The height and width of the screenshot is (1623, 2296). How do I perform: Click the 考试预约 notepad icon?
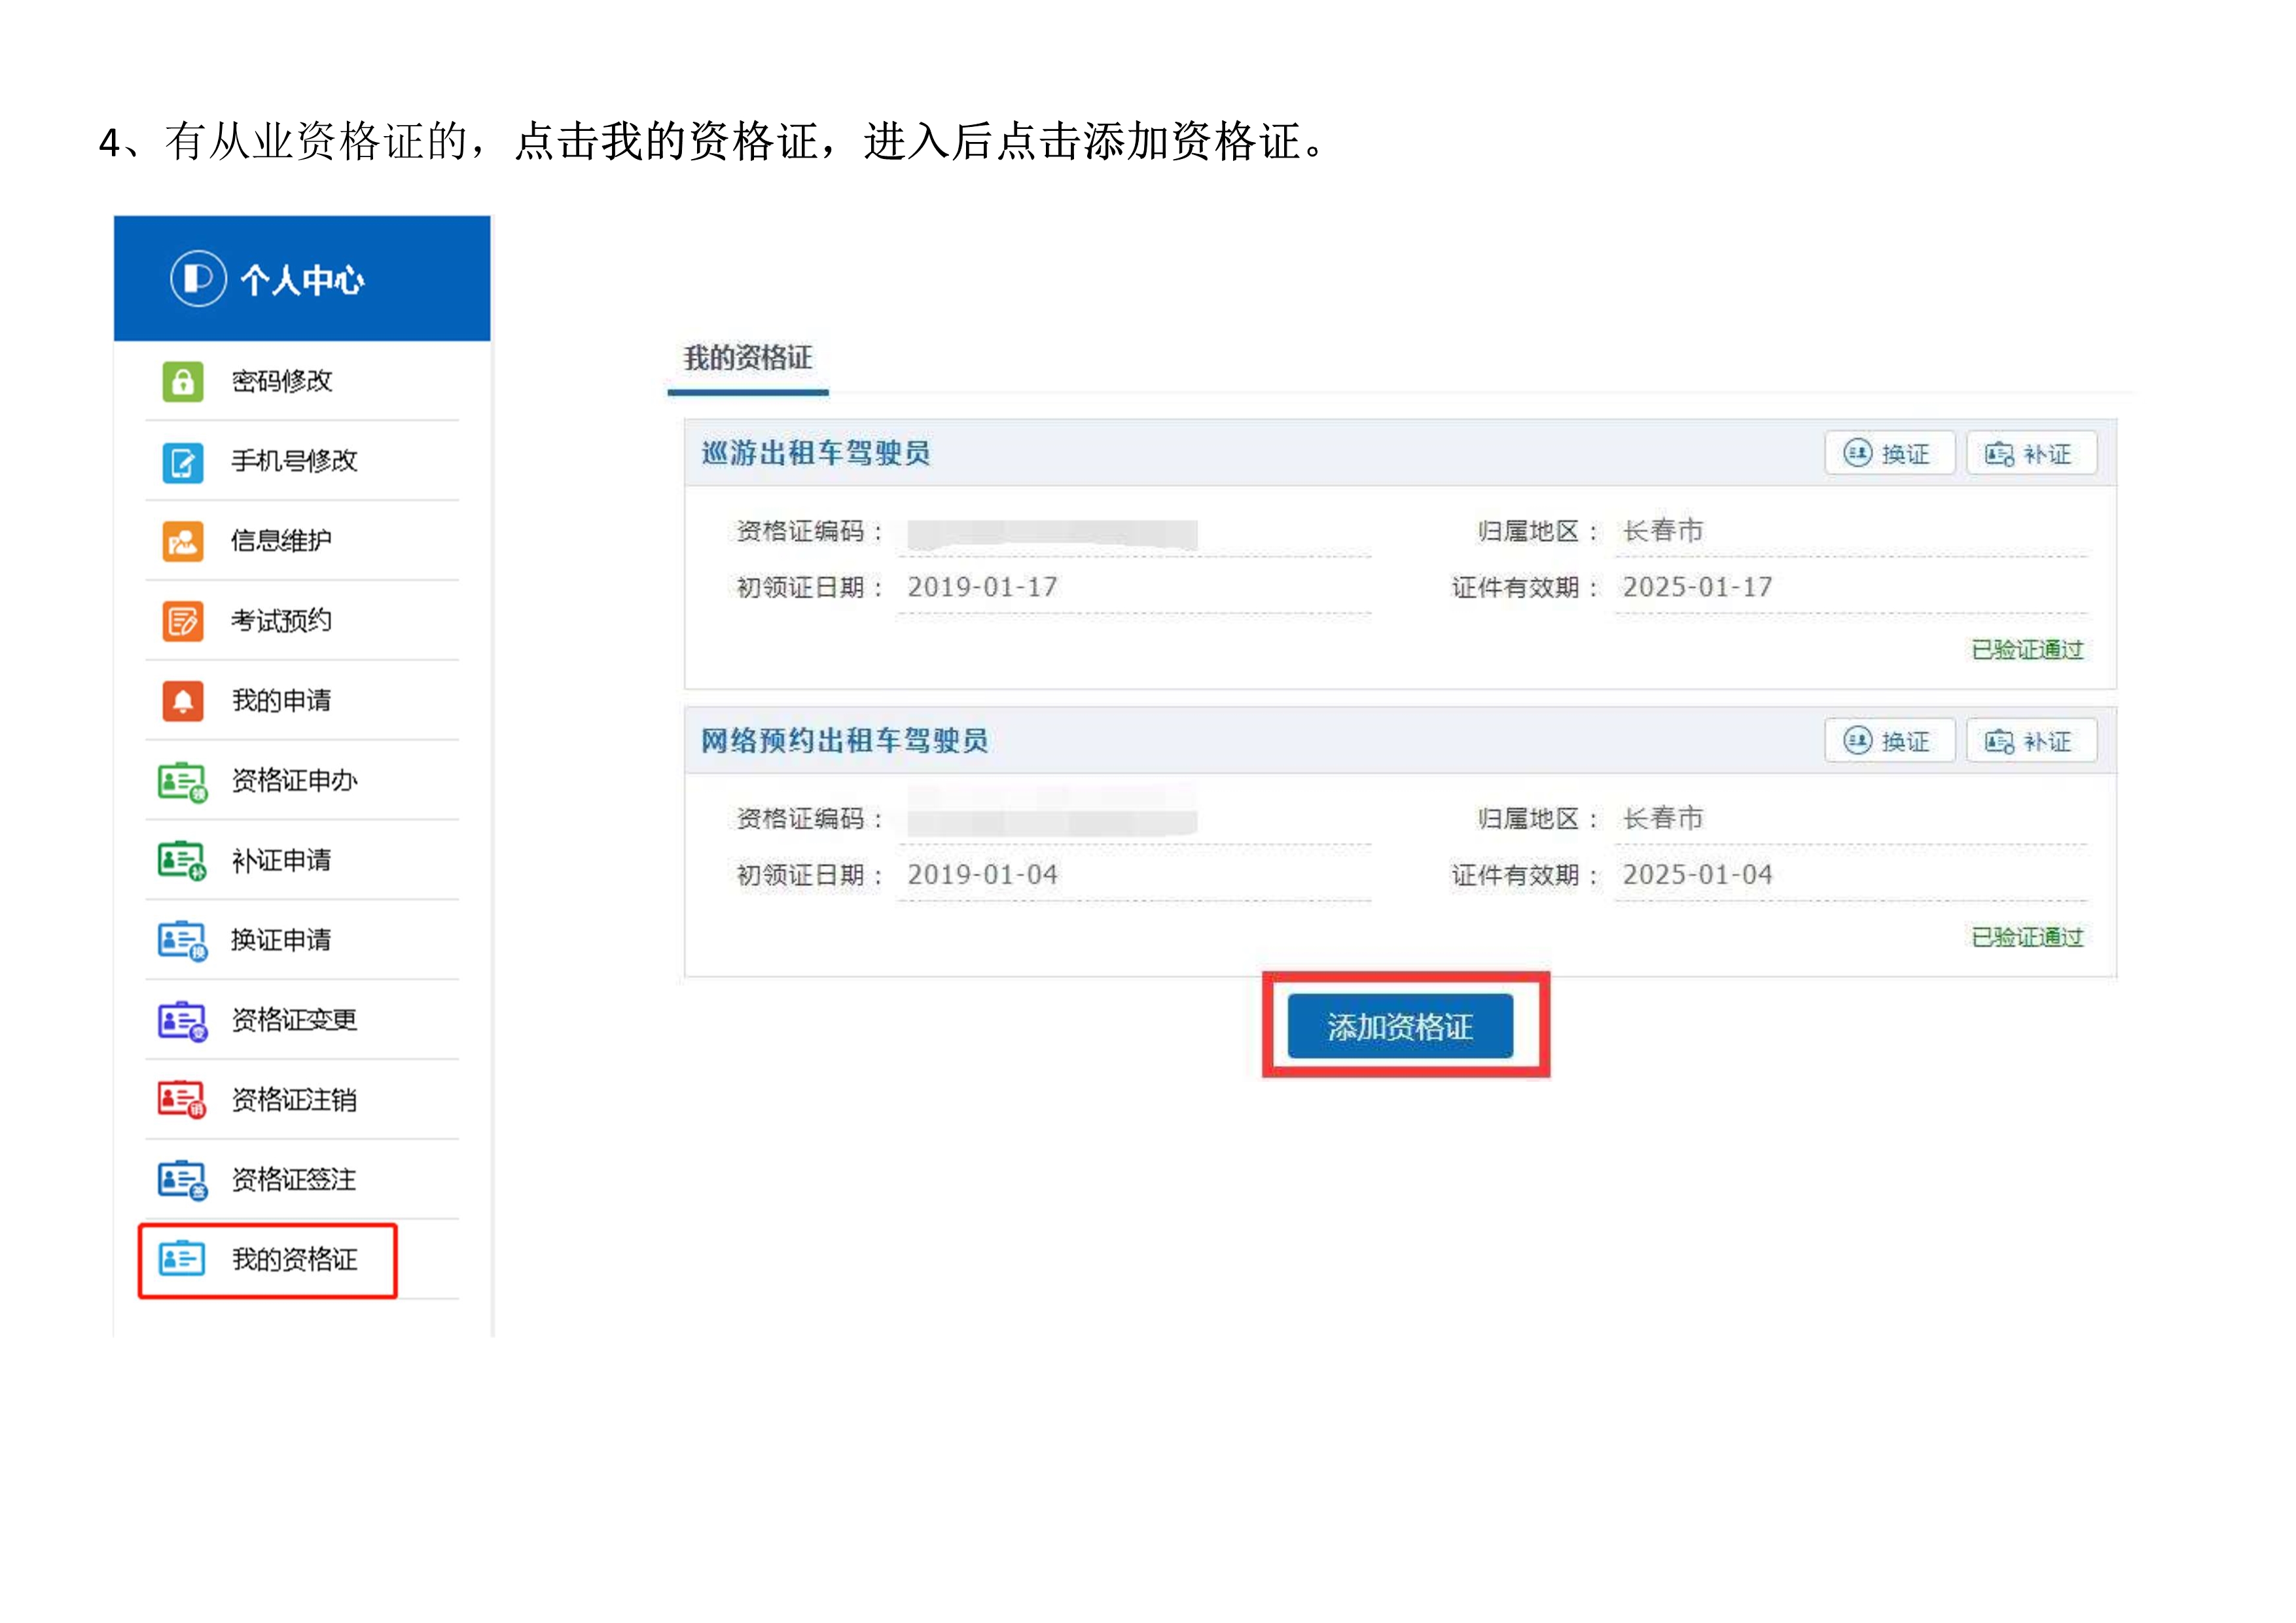182,621
